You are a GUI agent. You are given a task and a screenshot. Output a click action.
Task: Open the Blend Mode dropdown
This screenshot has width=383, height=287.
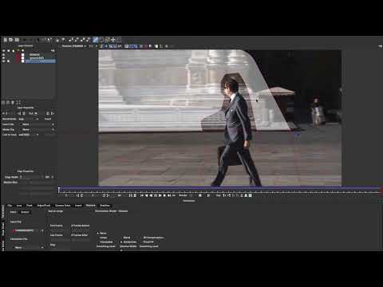(x=30, y=119)
